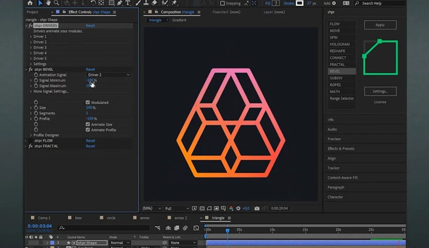Toggle the transparency grid icon in viewer
The width and height of the screenshot is (429, 248).
coord(202,209)
